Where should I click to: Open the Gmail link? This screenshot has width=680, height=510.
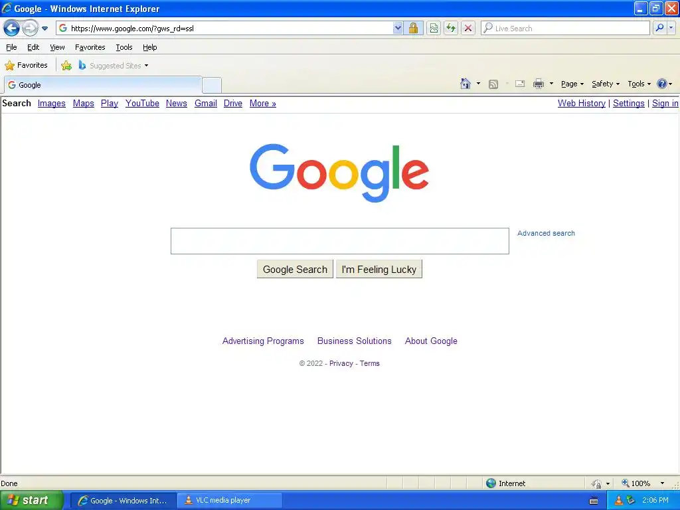click(206, 104)
